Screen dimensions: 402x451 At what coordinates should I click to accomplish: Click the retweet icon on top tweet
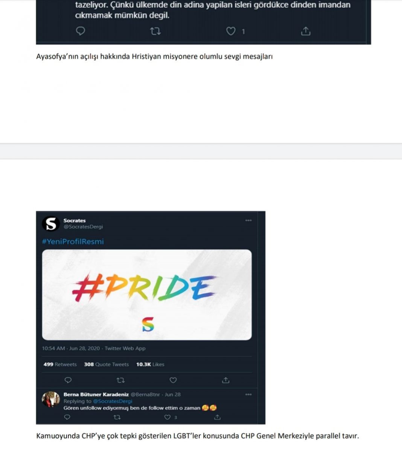pos(155,31)
